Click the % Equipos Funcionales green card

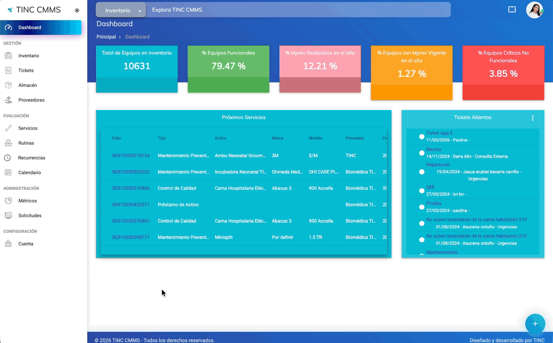click(x=228, y=69)
